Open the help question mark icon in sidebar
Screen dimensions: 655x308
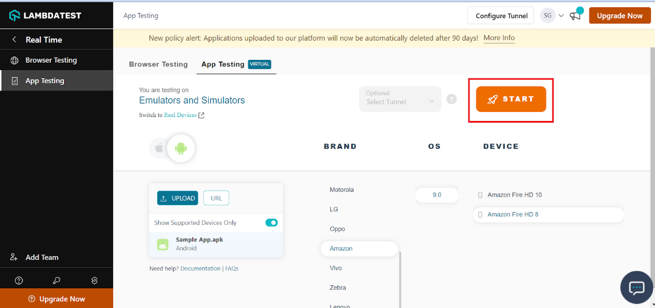coord(18,280)
